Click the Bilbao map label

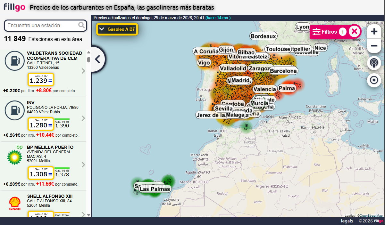pyautogui.click(x=246, y=52)
